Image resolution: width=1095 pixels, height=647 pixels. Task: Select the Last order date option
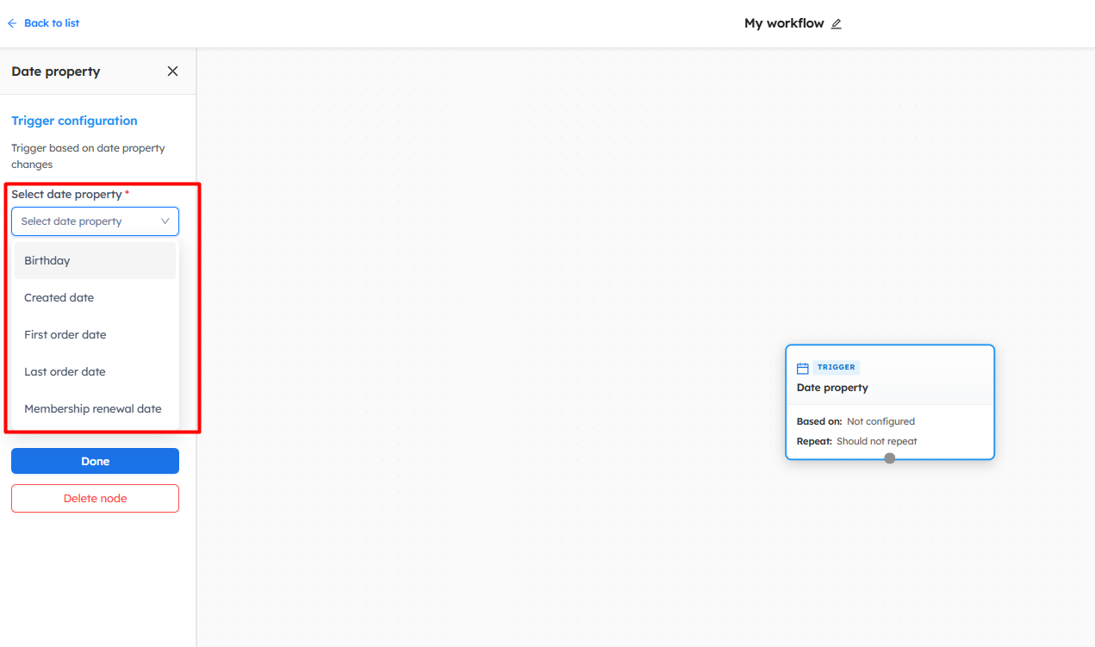tap(65, 372)
